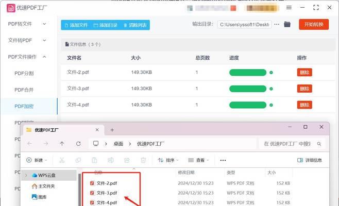Go forward in File Explorer
The image size is (339, 206).
tap(46, 144)
